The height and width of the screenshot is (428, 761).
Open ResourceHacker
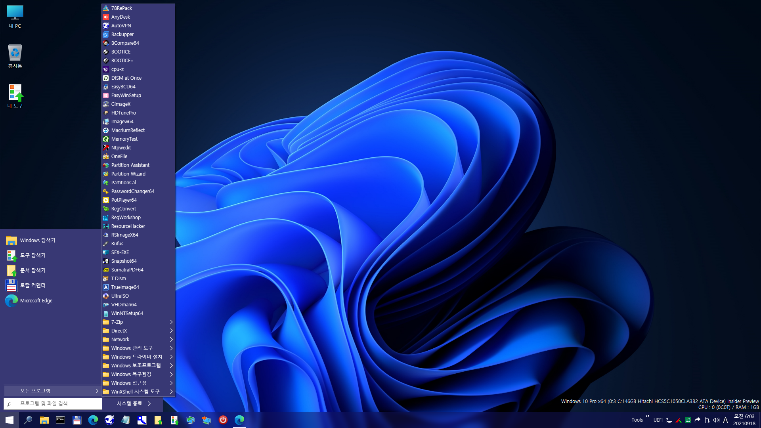(138, 226)
